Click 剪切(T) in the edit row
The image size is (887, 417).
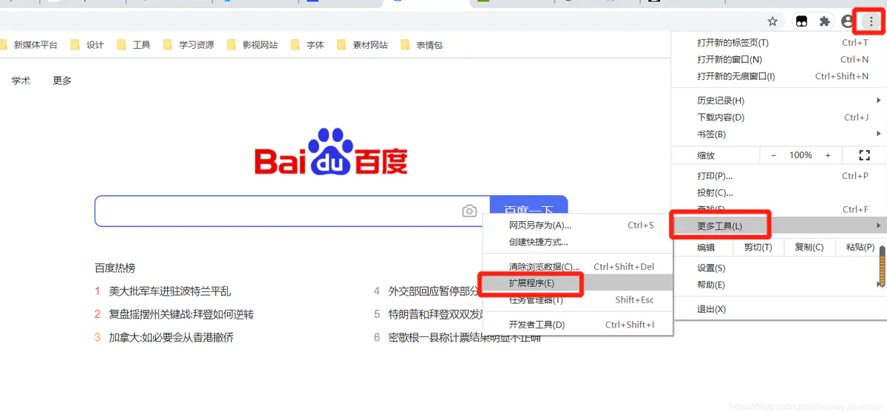[x=758, y=248]
